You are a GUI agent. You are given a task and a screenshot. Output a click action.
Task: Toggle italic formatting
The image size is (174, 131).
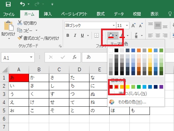click(x=75, y=35)
